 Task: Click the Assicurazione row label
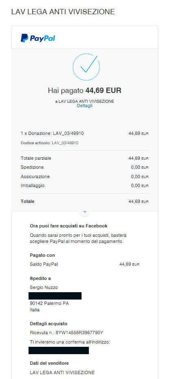(x=35, y=176)
